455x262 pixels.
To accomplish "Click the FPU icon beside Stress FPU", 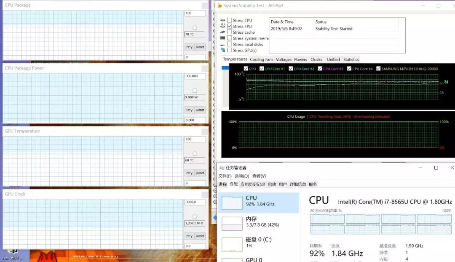I will coord(222,26).
